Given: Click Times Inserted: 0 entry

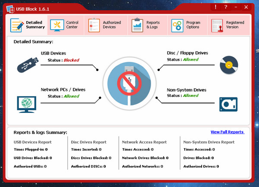Looking at the screenshot, I should pos(86,150).
